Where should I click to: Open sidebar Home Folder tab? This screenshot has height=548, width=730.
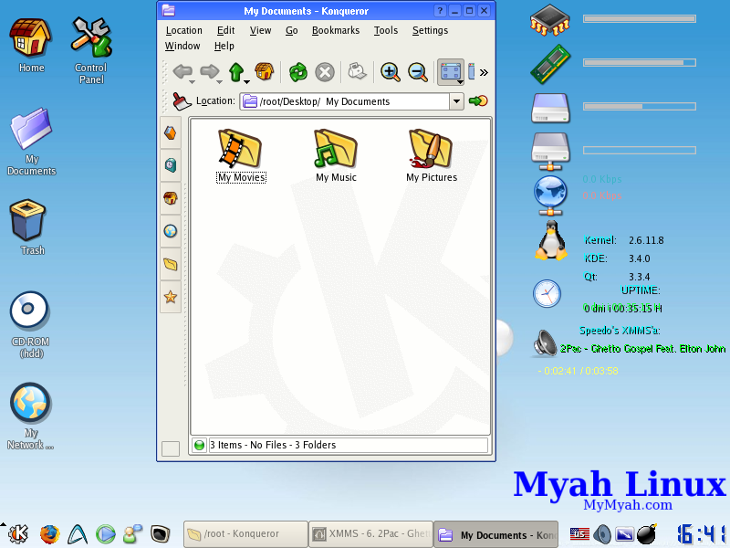click(171, 198)
